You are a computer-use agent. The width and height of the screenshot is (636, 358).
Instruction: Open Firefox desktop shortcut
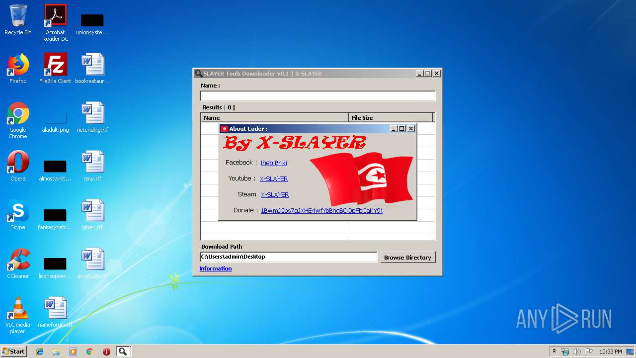pos(18,69)
